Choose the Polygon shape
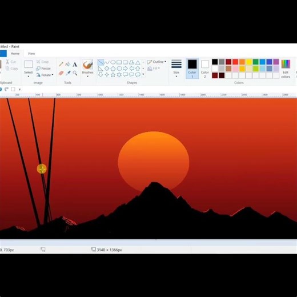 tap(131, 62)
